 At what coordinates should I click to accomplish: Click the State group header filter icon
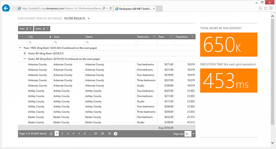47,29
